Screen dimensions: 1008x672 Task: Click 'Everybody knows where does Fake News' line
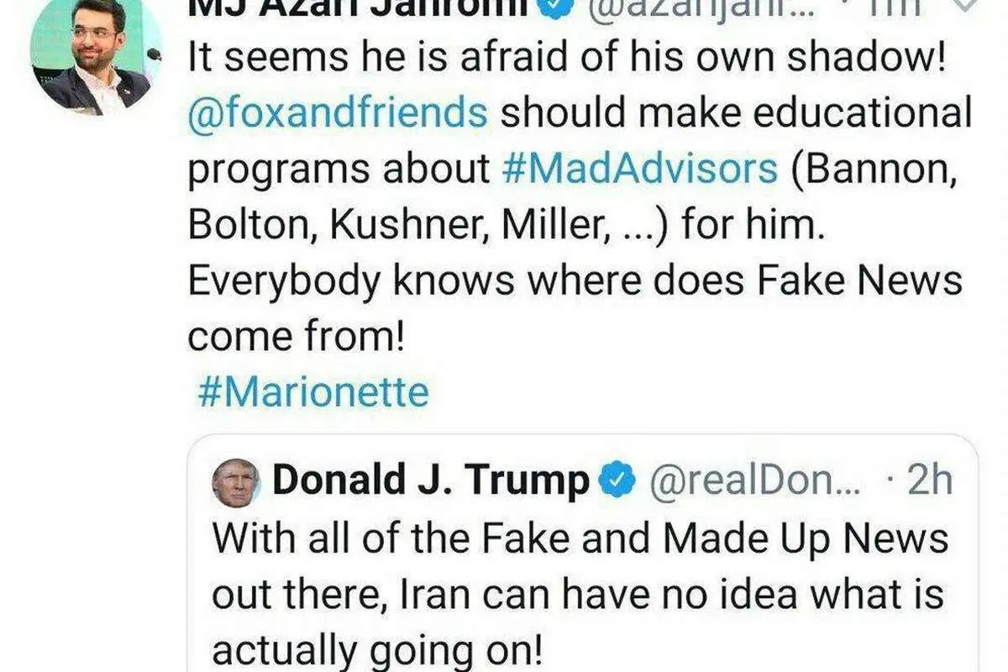[575, 281]
